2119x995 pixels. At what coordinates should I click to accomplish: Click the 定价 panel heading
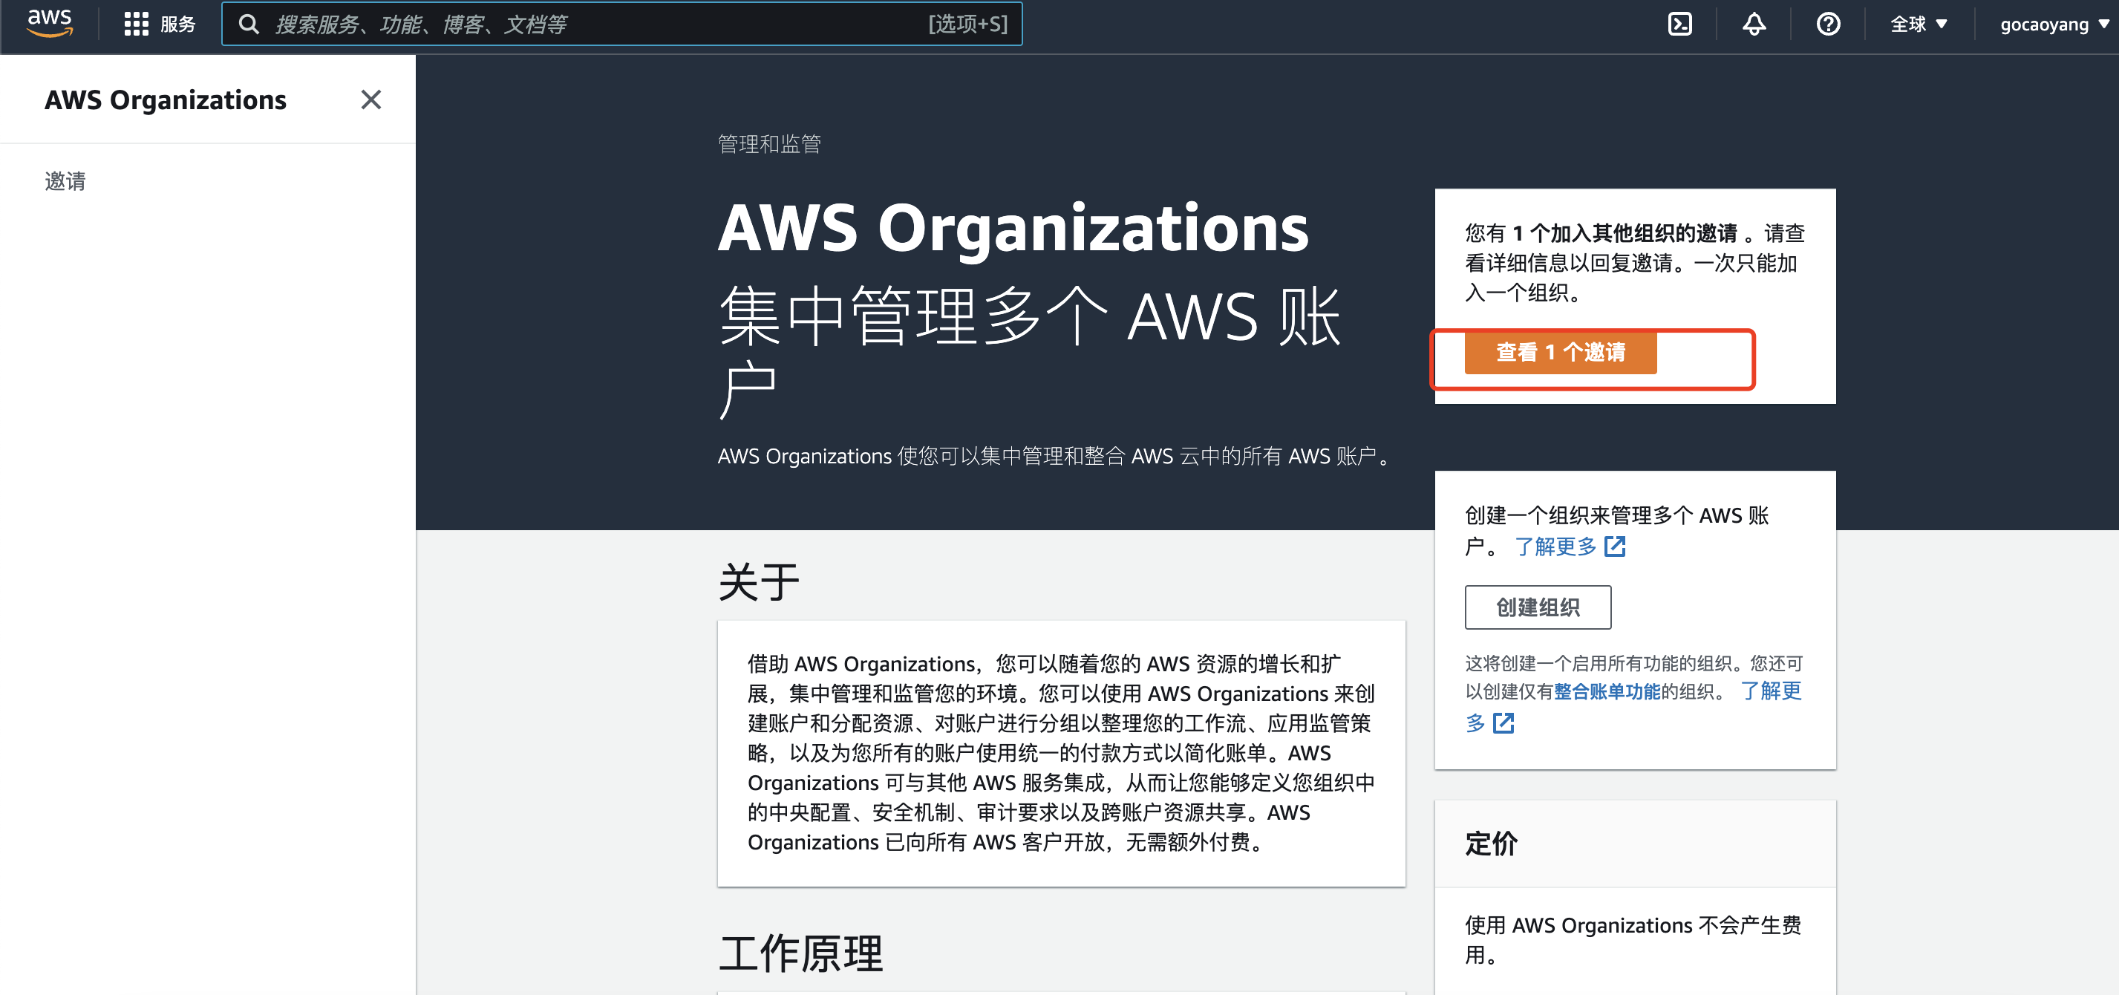point(1491,844)
